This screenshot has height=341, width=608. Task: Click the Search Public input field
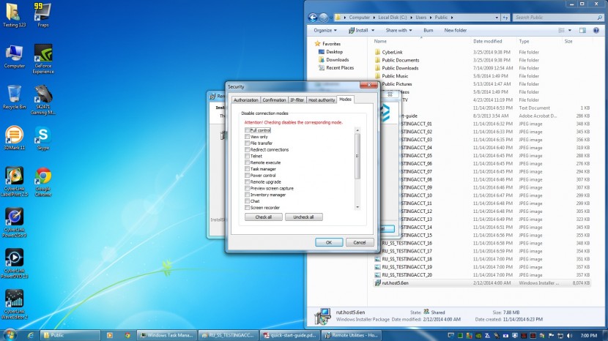coord(557,18)
